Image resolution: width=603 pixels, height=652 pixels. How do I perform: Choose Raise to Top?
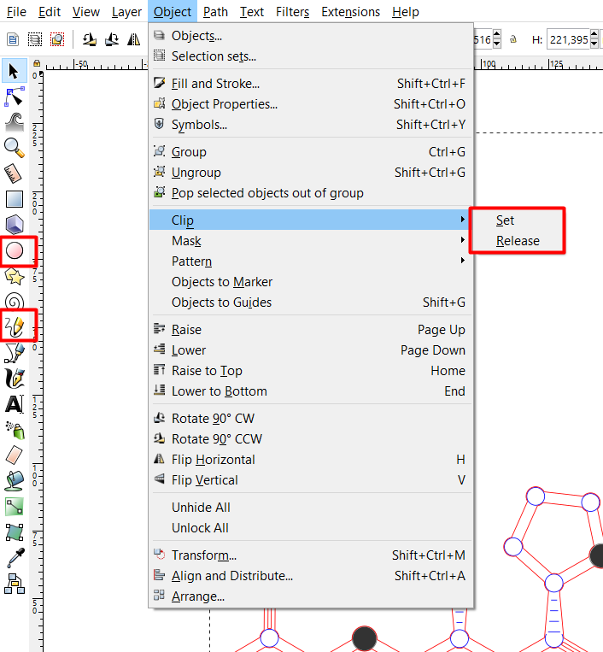311,371
